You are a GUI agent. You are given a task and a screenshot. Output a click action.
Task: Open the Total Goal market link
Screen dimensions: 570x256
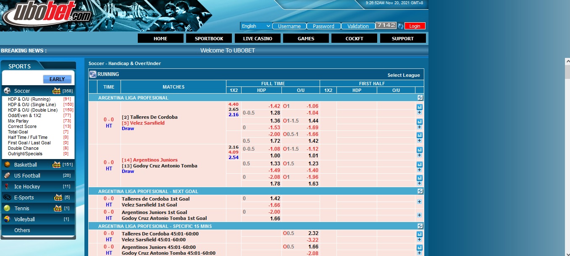(18, 132)
